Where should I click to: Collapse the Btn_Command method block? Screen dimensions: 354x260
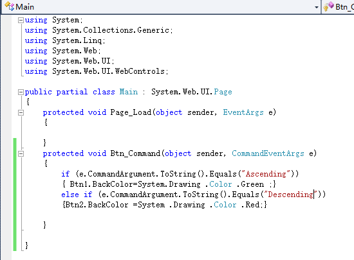(21, 153)
